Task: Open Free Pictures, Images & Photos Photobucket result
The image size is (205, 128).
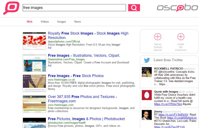Action: (x=86, y=119)
